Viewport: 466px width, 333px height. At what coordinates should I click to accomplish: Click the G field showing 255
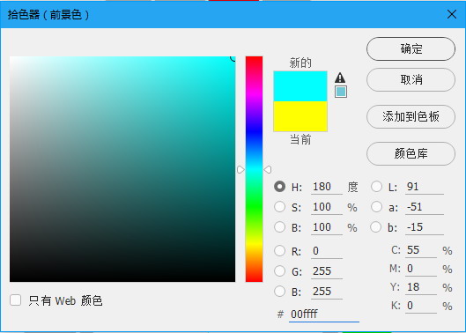click(x=327, y=271)
